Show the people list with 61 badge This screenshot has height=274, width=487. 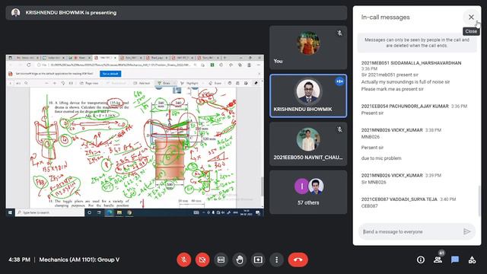pos(438,259)
